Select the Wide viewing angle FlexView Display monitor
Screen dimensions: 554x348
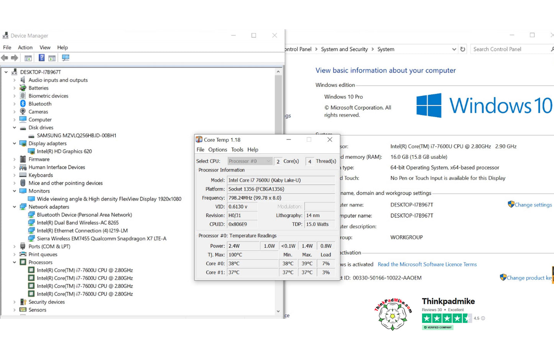tap(109, 199)
